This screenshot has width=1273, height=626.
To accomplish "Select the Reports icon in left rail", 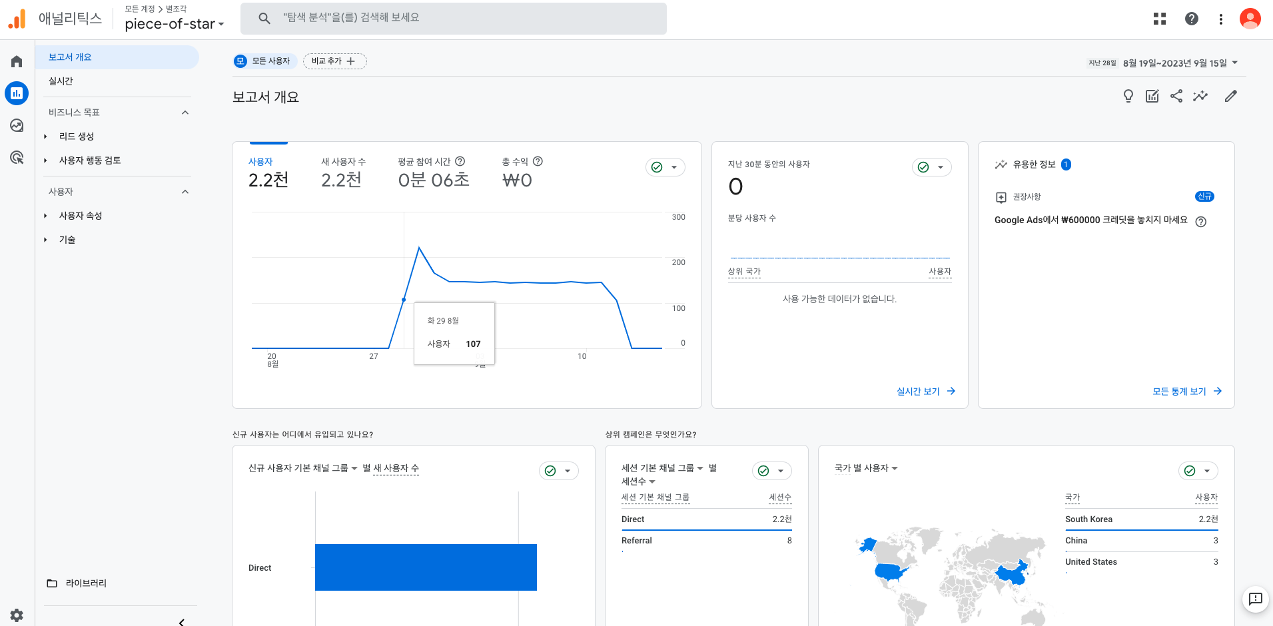I will tap(17, 93).
